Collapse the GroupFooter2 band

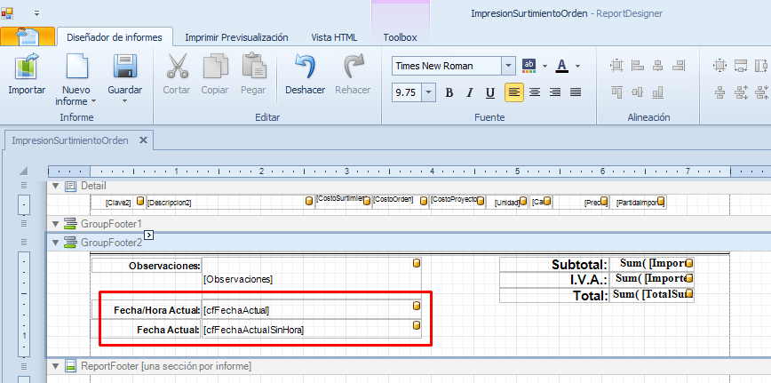[57, 242]
